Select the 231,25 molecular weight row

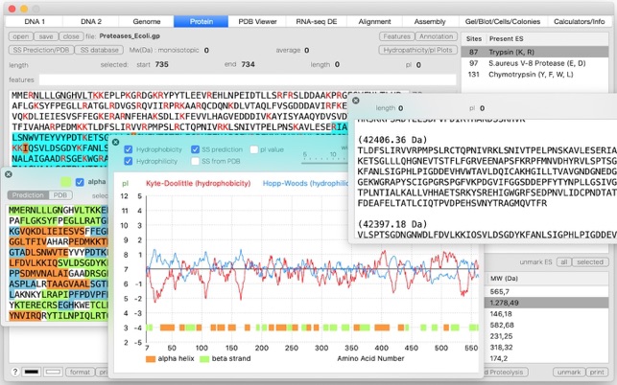point(546,336)
